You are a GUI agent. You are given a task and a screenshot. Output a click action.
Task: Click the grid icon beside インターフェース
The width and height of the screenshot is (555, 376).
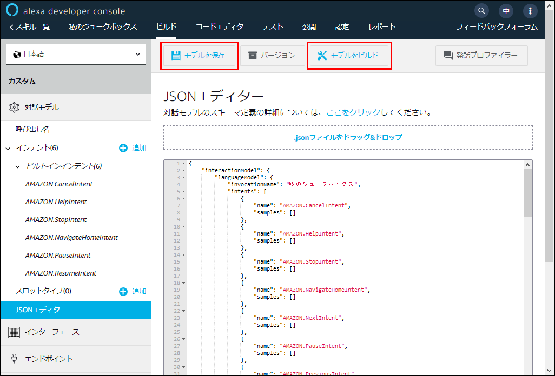[14, 332]
